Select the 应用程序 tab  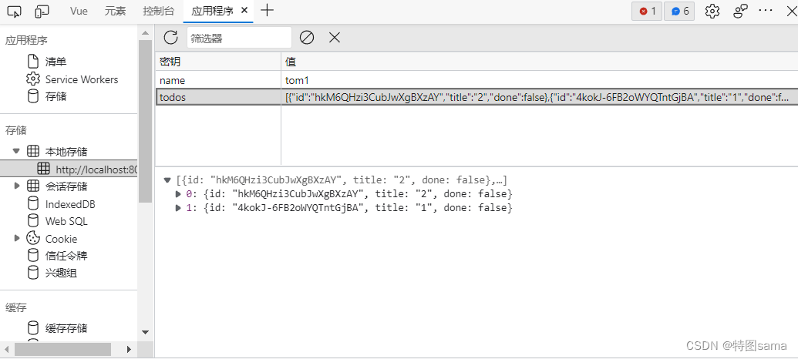[212, 11]
